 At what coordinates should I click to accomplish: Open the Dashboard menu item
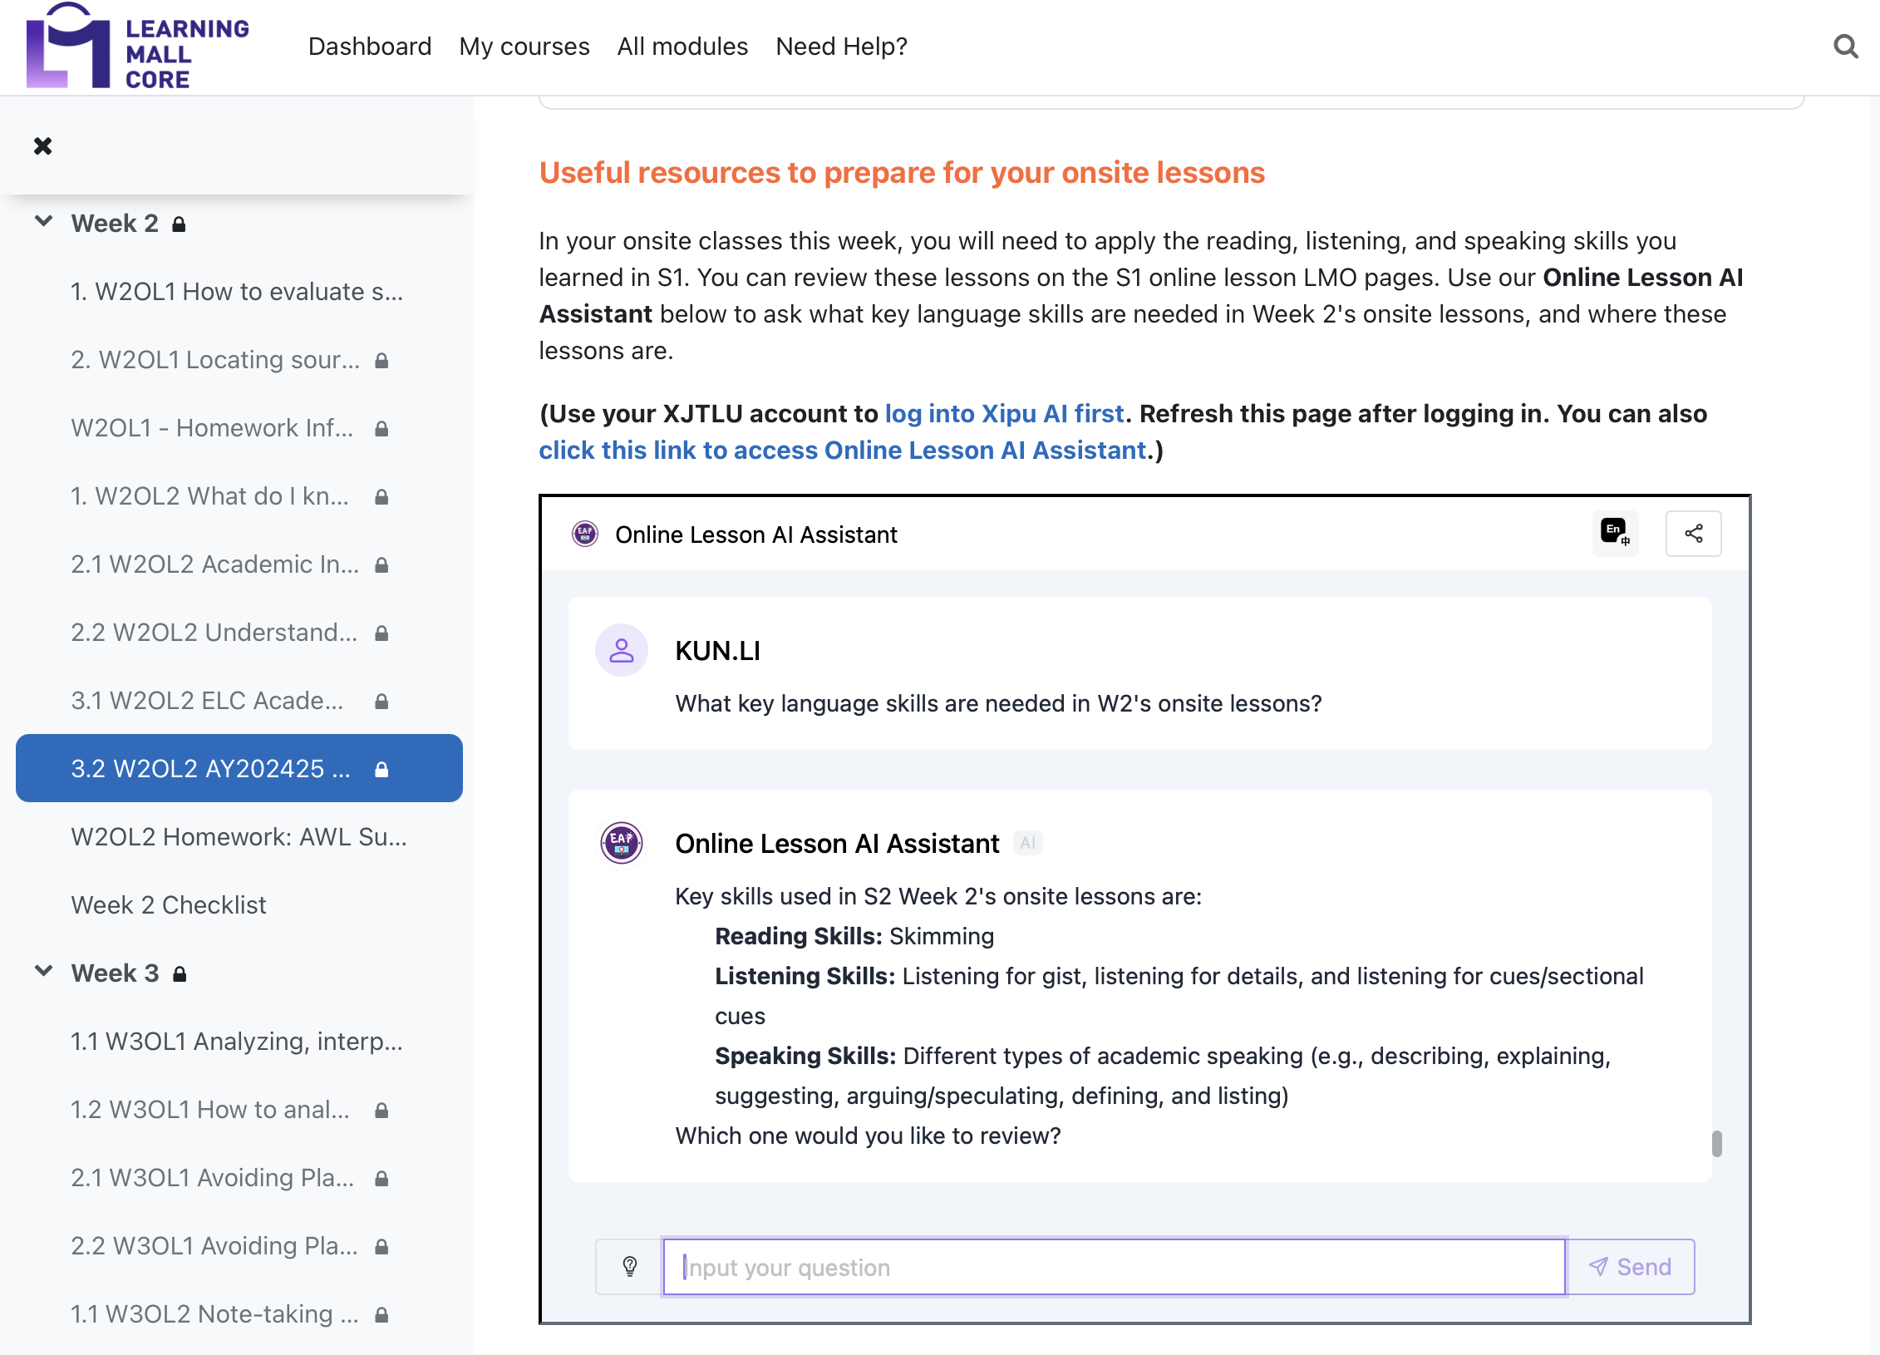tap(369, 47)
